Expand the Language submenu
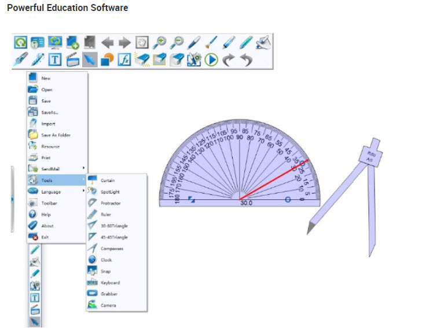422x331 pixels. point(57,192)
